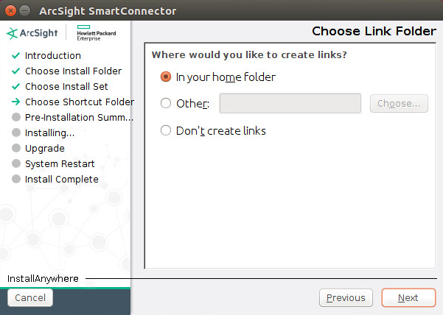This screenshot has height=315, width=443.
Task: Click the Other folder path text field
Action: tap(290, 104)
